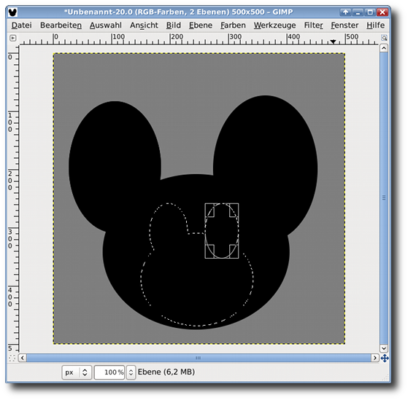
Task: Open the Datei menu
Action: (22, 26)
